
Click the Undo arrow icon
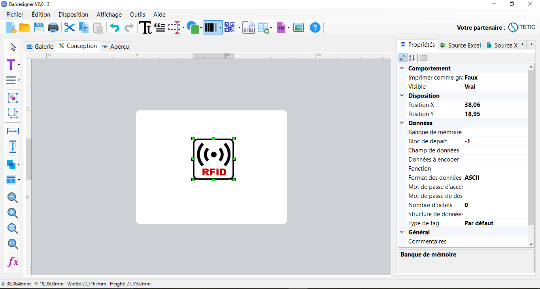[115, 28]
